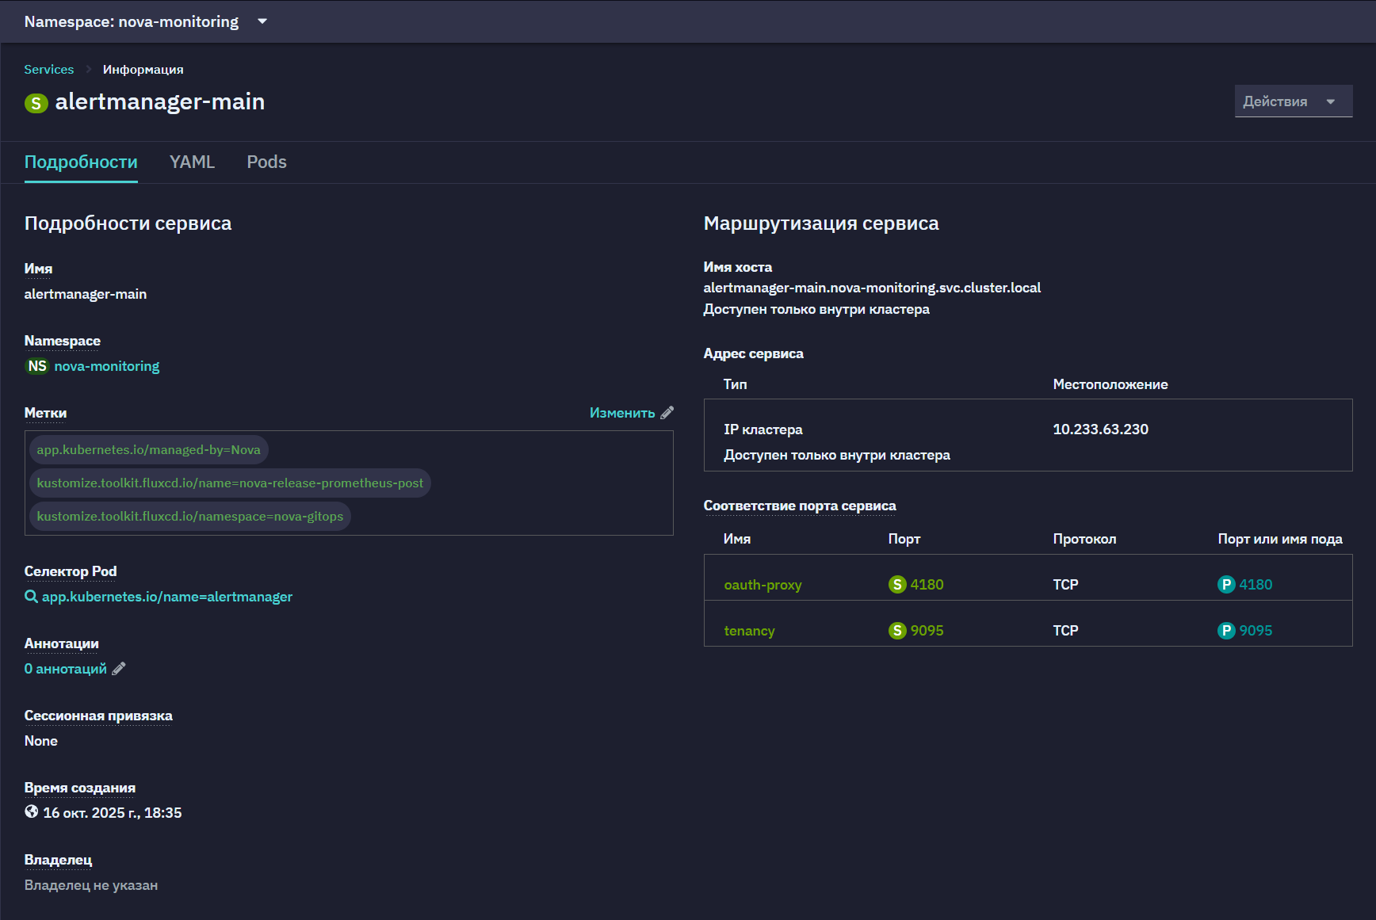The height and width of the screenshot is (920, 1376).
Task: Open the nova-monitoring namespace link
Action: pyautogui.click(x=107, y=366)
